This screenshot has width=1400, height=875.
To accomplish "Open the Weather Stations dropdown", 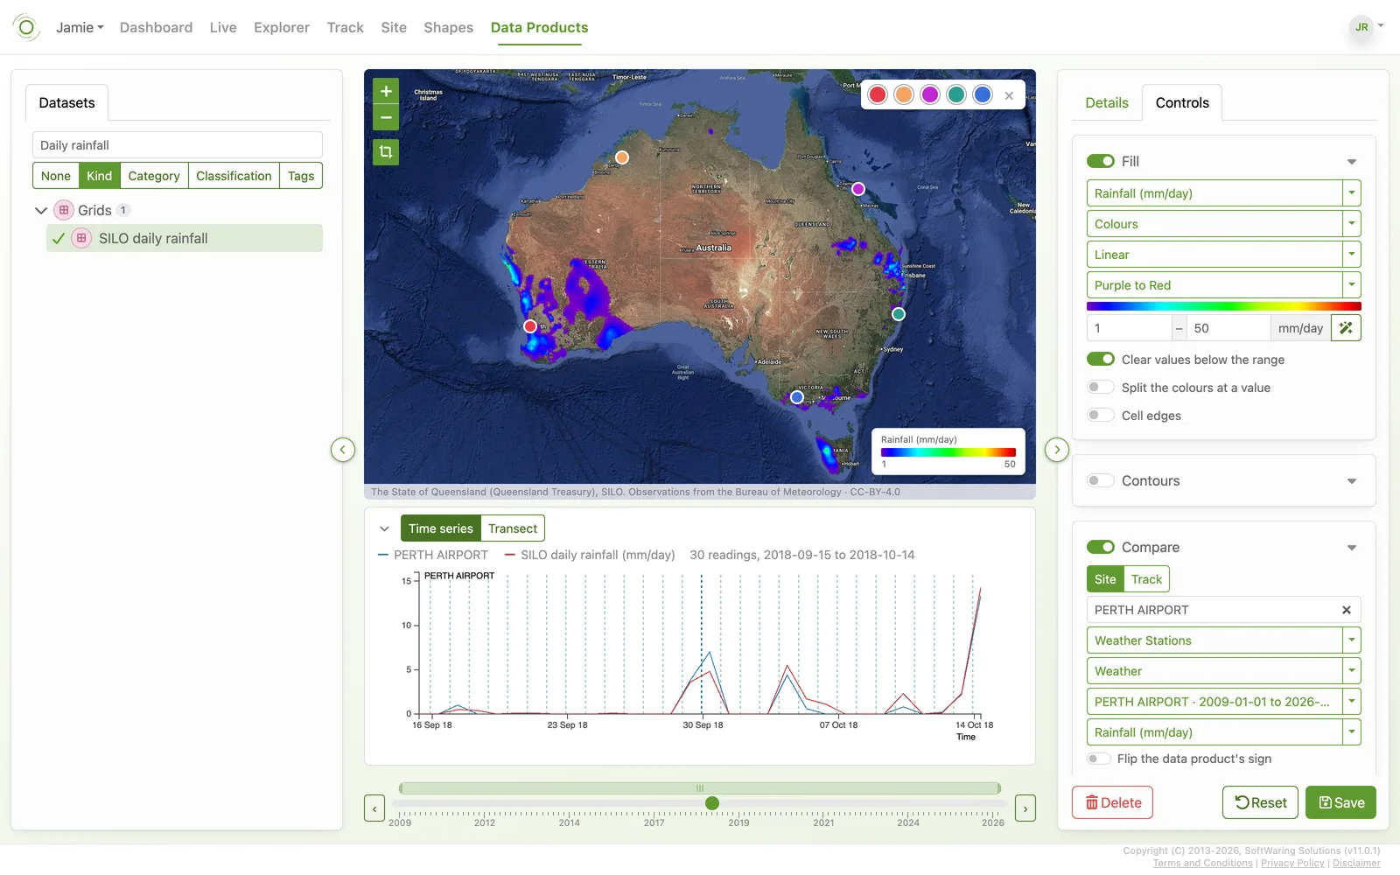I will (x=1223, y=640).
